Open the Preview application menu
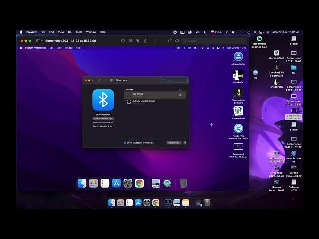 point(31,32)
